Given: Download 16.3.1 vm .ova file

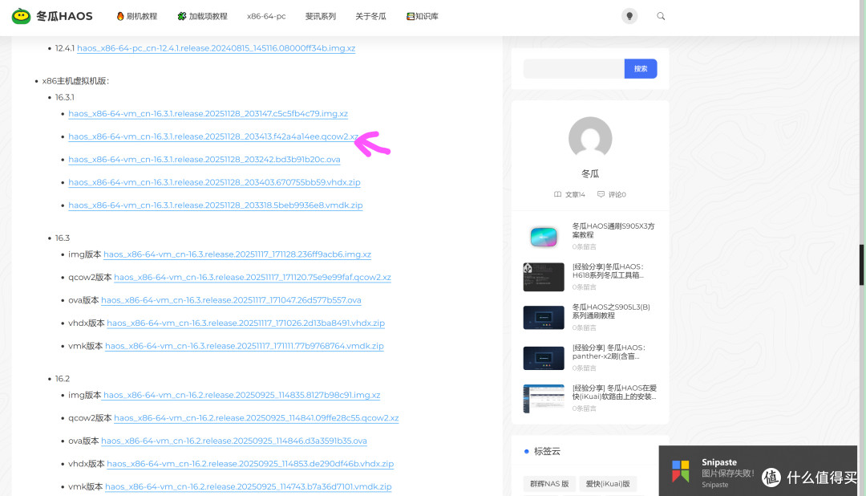Looking at the screenshot, I should click(204, 159).
